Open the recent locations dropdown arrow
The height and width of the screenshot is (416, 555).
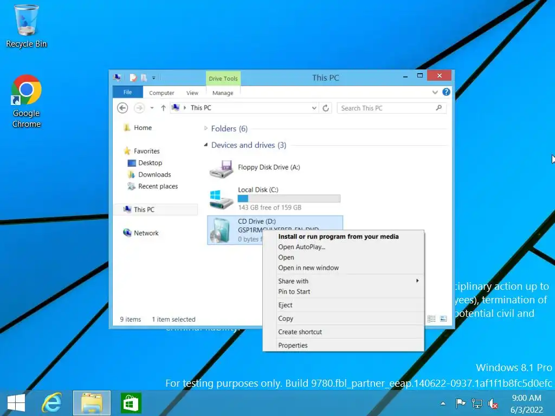pos(152,108)
